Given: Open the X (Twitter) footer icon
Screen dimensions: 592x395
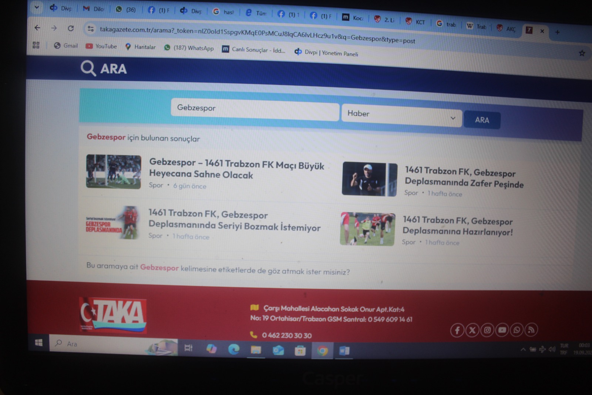Looking at the screenshot, I should (x=472, y=330).
